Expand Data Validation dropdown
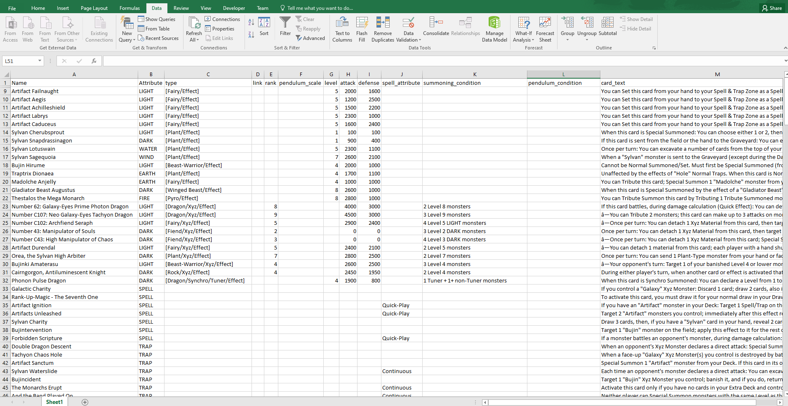788x406 pixels. coord(420,40)
